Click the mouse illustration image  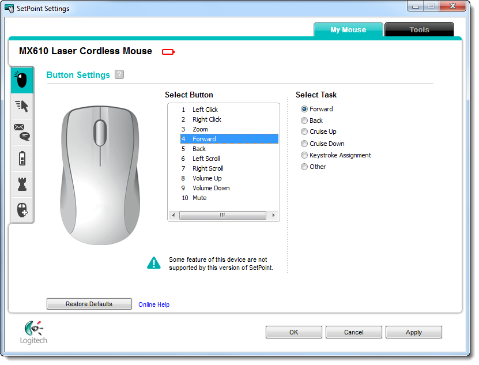(x=100, y=175)
